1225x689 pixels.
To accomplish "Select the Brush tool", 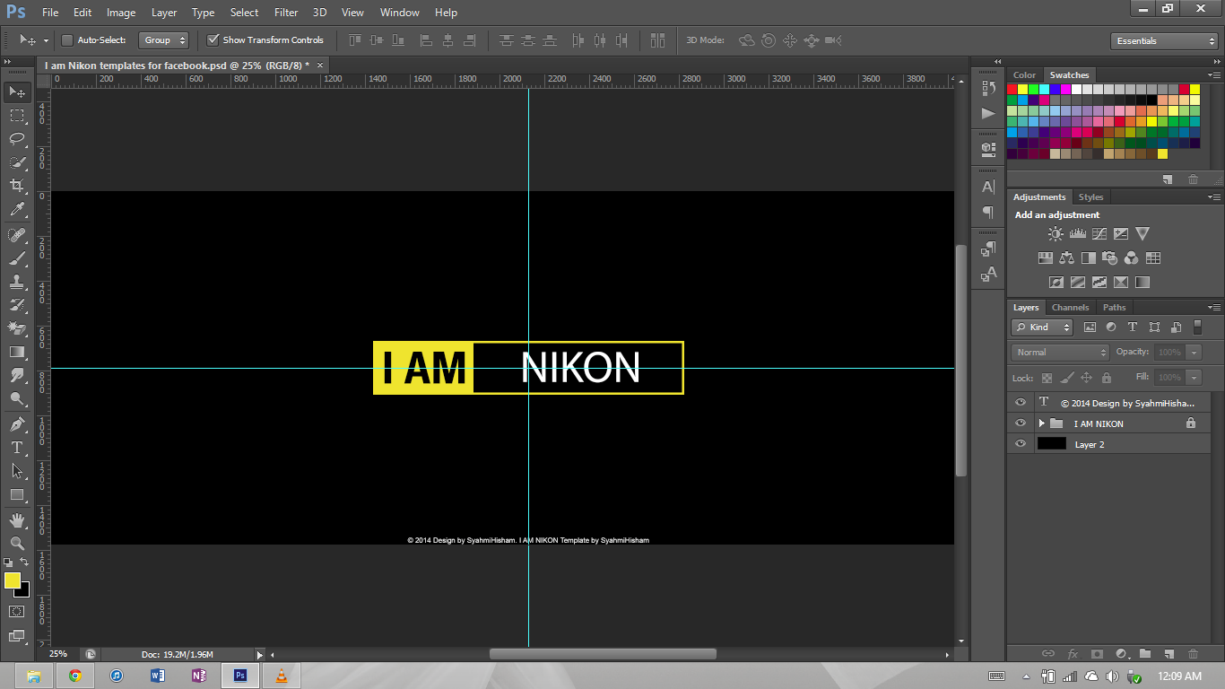I will (x=17, y=258).
